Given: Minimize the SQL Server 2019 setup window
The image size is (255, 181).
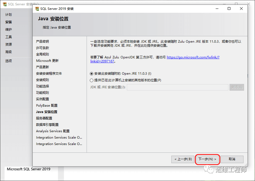Looking at the screenshot, I should (217, 8).
